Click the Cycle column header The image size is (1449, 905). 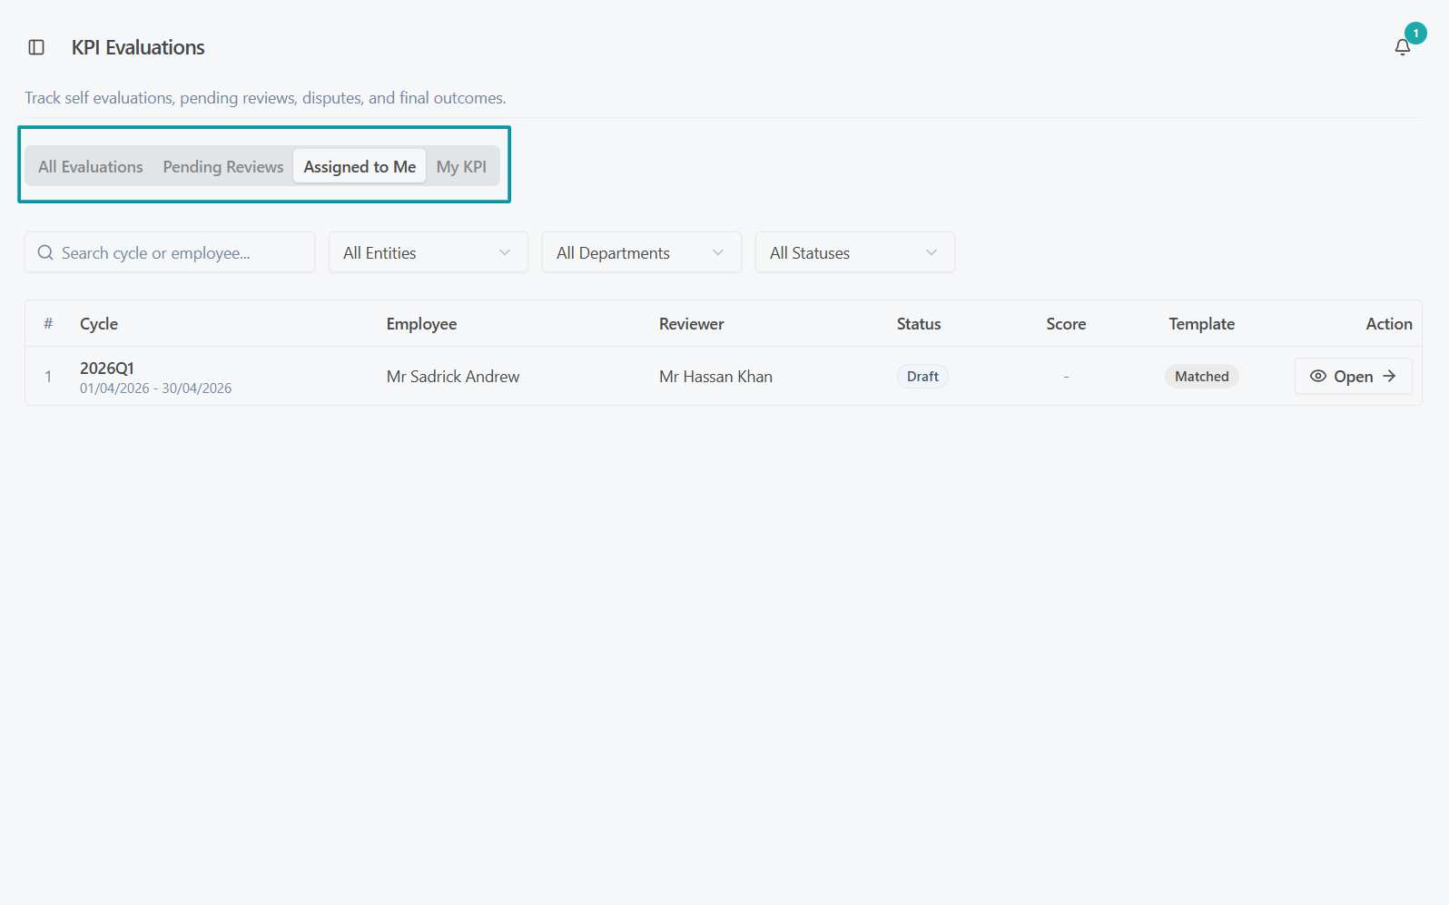[x=99, y=324]
